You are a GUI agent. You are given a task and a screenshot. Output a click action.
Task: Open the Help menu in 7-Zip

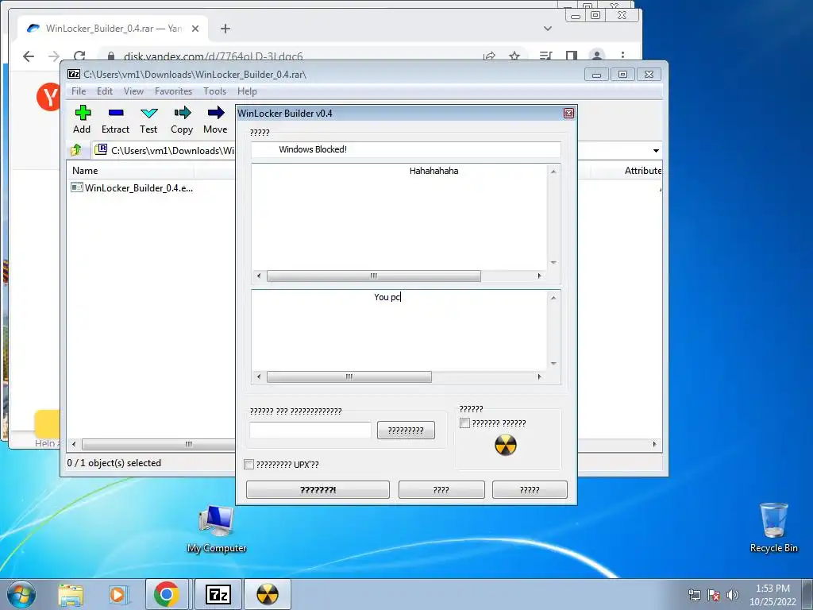click(247, 91)
